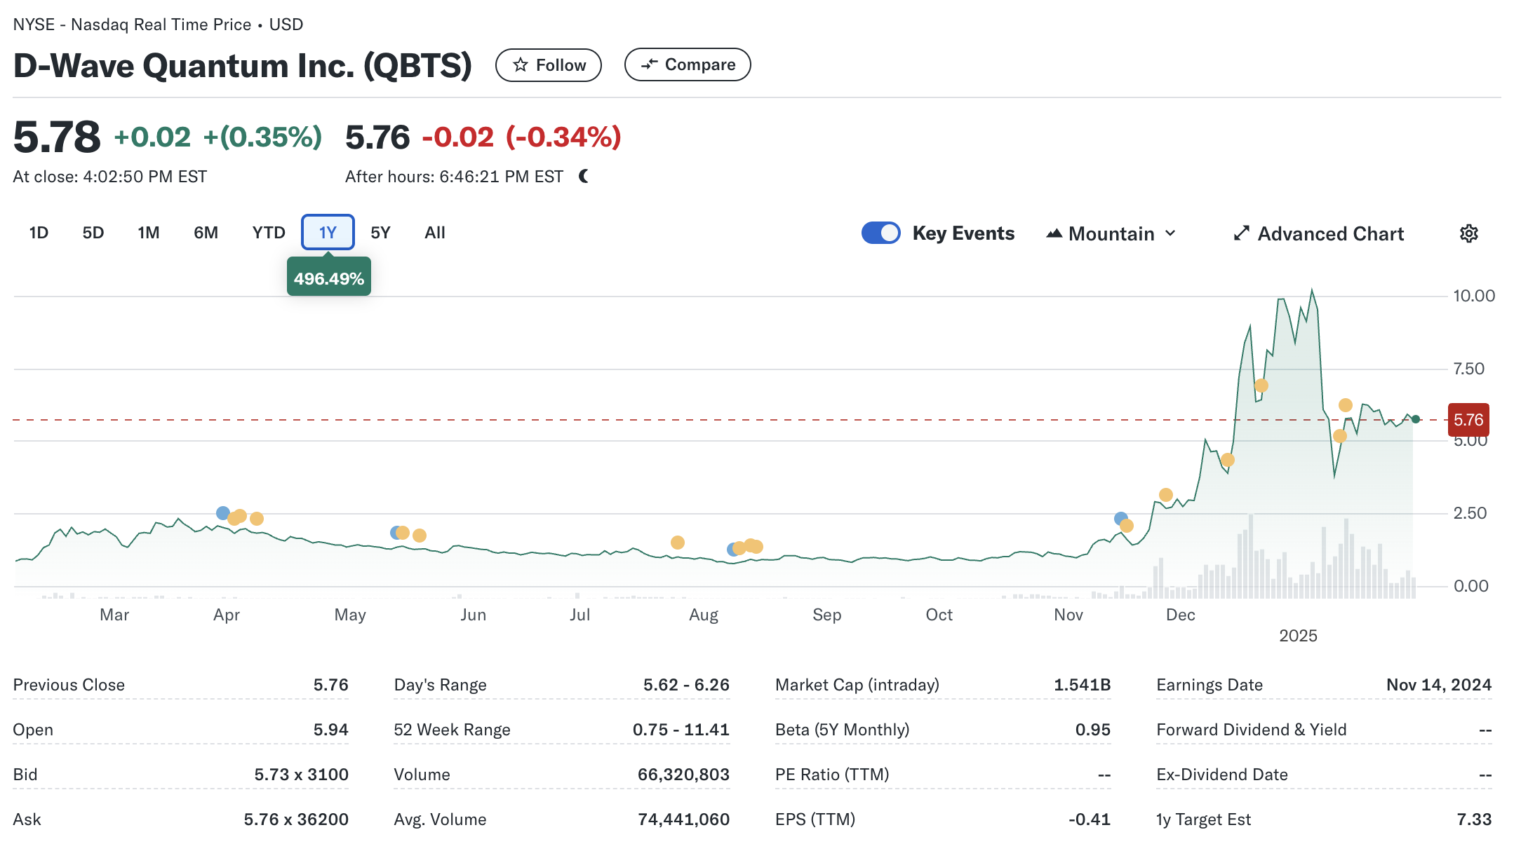Select the 1D time range tab
Screen dimensions: 1521x851
39,233
